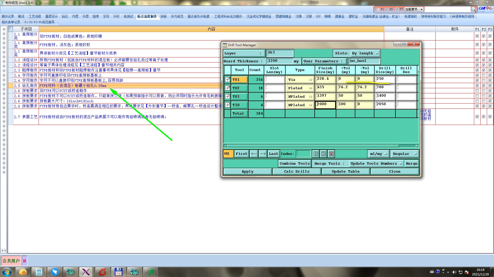494x277 pixels.
Task: Click the Calc Drills button
Action: click(296, 171)
